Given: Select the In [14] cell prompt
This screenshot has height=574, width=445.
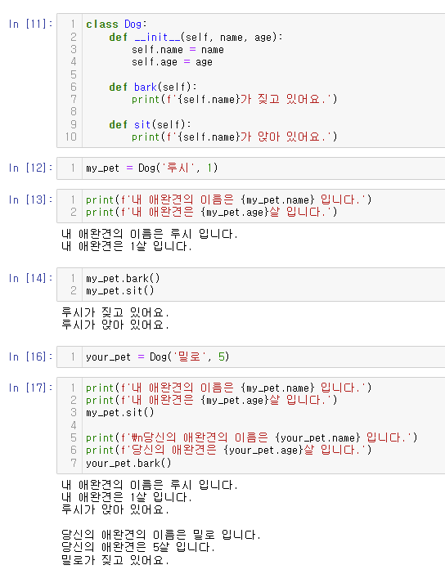Looking at the screenshot, I should pos(31,279).
